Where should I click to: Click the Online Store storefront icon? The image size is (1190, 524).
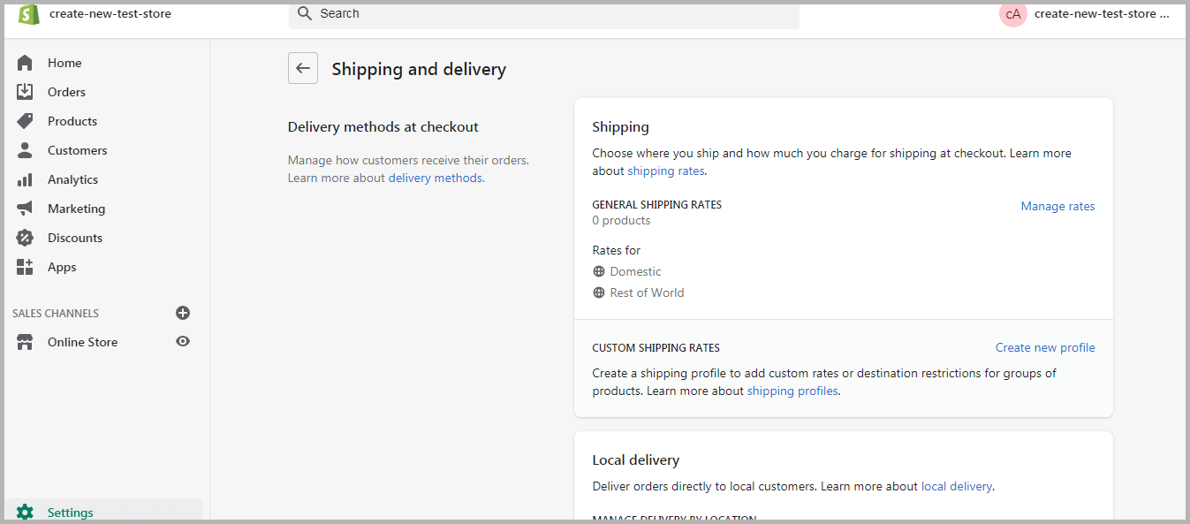(x=25, y=342)
